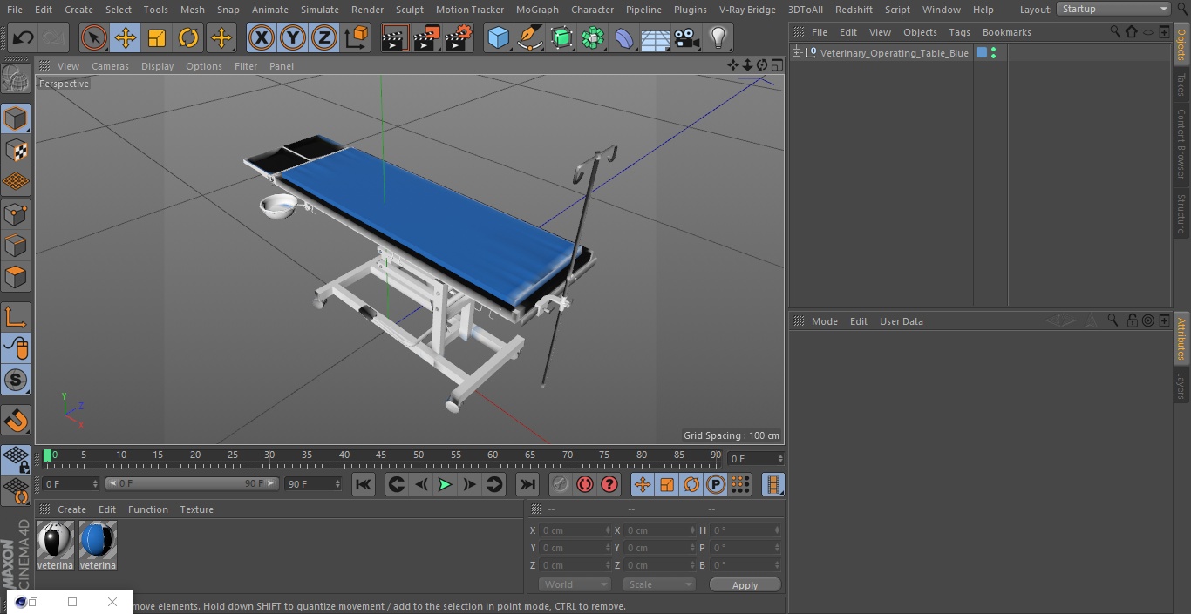The height and width of the screenshot is (614, 1191).
Task: Open the MoGraph menu
Action: [537, 10]
